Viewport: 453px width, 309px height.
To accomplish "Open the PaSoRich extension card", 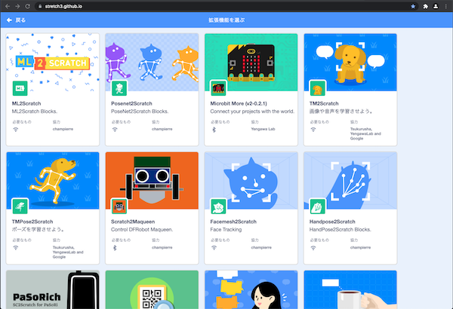I will (x=53, y=289).
